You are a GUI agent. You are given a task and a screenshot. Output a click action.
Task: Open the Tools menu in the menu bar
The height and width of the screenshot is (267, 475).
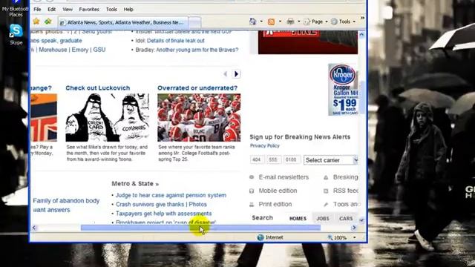pyautogui.click(x=111, y=10)
